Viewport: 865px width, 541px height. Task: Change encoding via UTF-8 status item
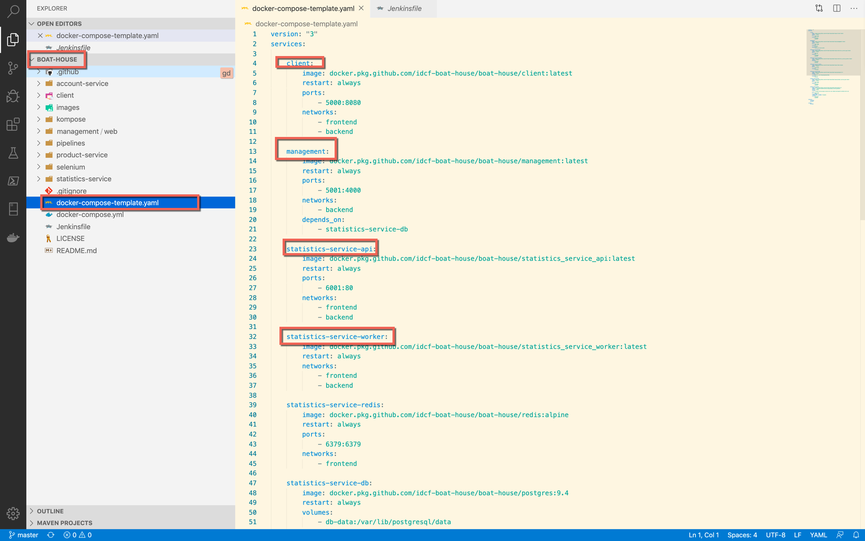[x=775, y=535]
